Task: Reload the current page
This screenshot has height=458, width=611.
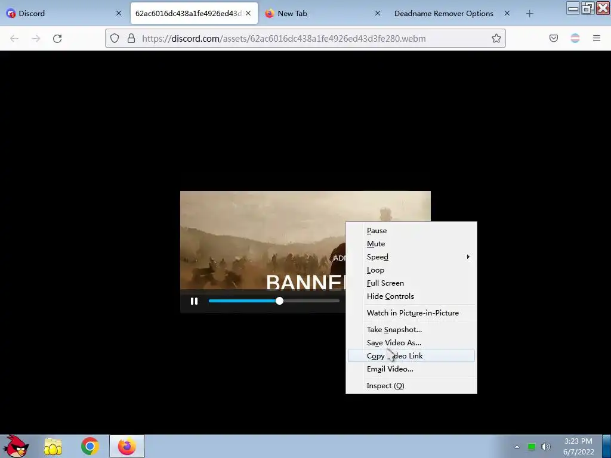Action: 57,39
